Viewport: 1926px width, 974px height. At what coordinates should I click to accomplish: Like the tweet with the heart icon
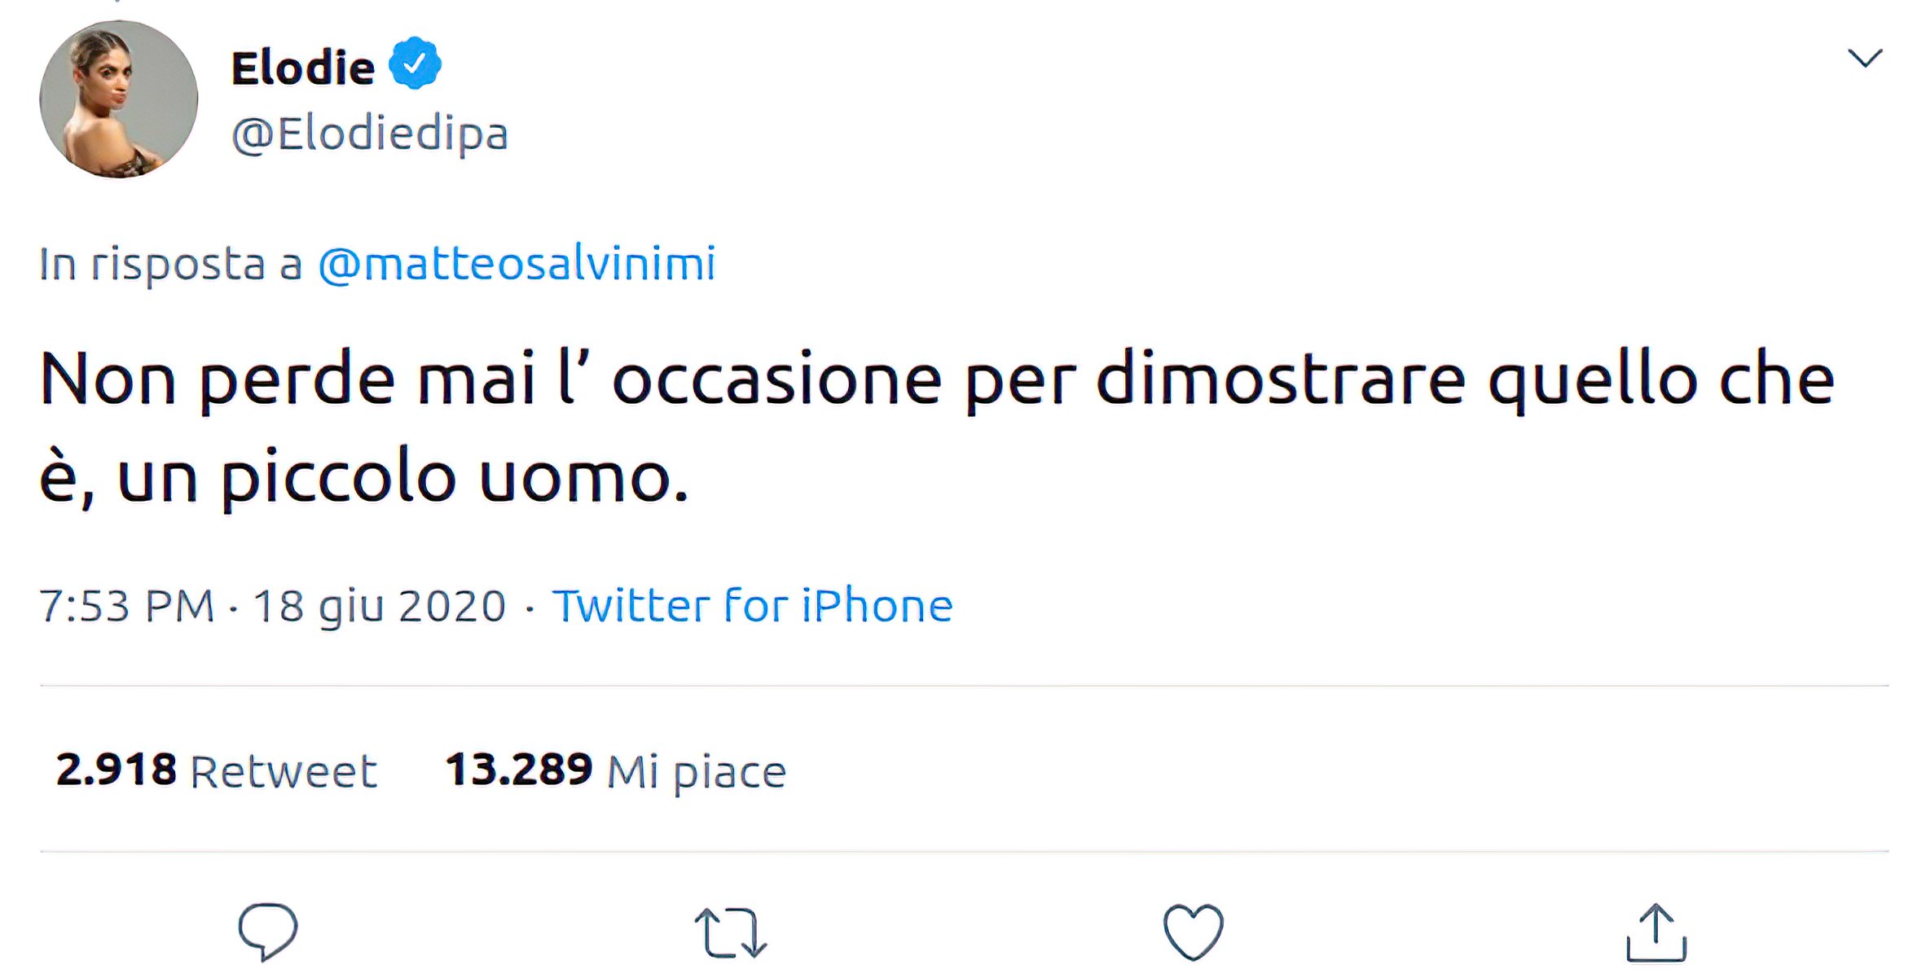1193,932
